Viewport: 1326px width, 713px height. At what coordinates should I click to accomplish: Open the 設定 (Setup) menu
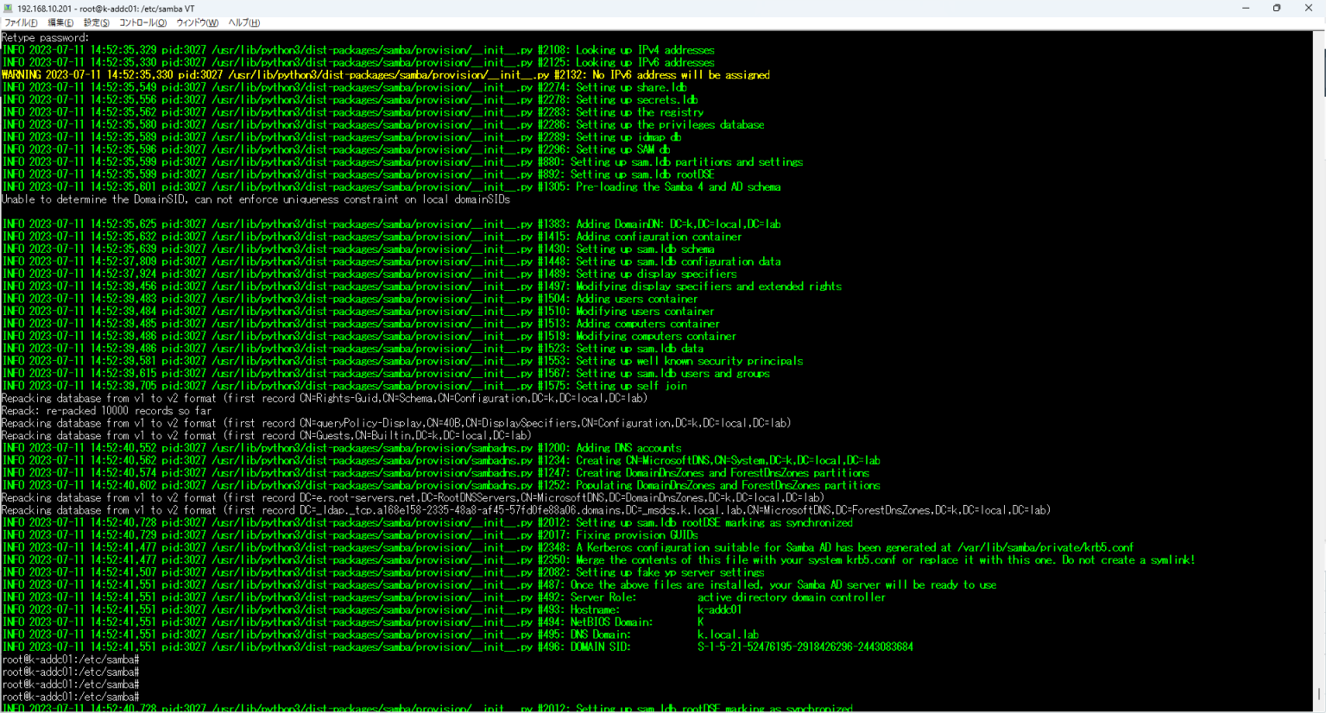[98, 22]
